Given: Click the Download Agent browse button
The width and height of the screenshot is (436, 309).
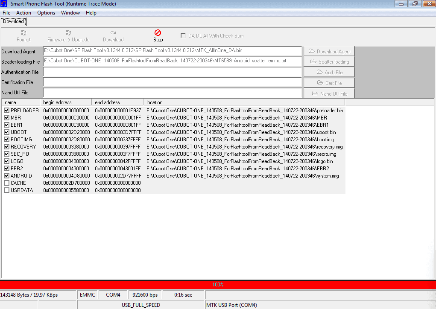Looking at the screenshot, I should pyautogui.click(x=329, y=51).
